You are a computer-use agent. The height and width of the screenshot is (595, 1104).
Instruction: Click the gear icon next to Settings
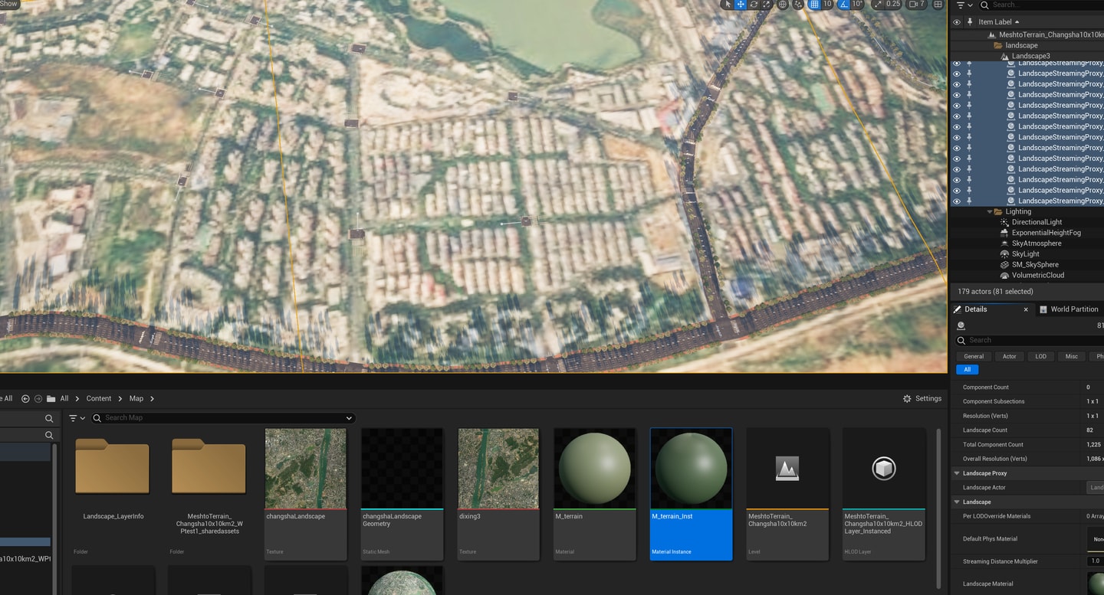[x=907, y=398]
